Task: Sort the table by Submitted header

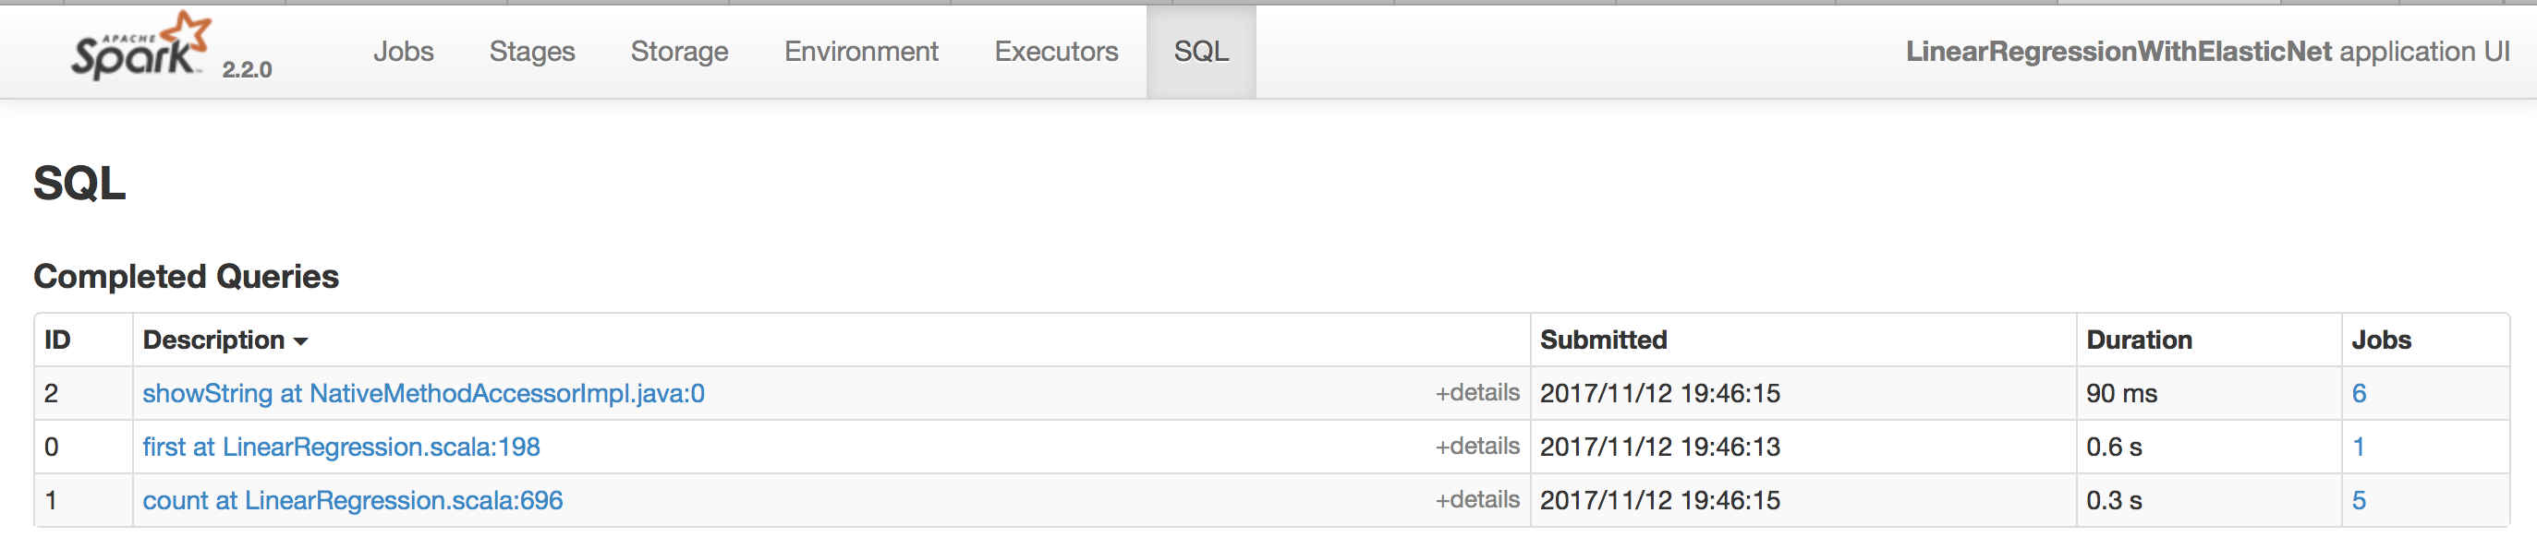Action: click(1602, 340)
